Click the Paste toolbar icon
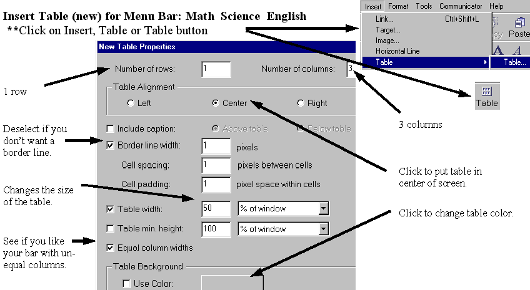Image resolution: width=530 pixels, height=290 pixels. click(x=519, y=27)
